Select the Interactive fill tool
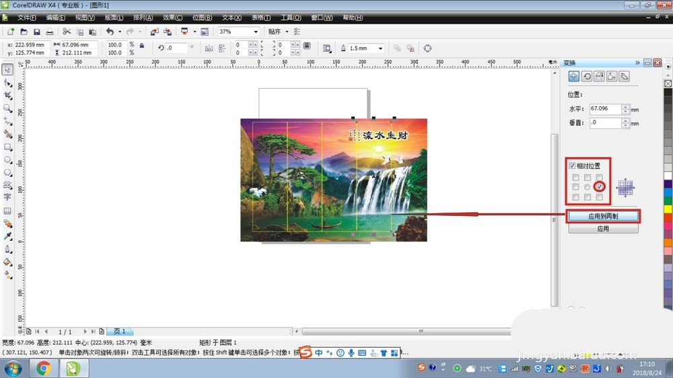The height and width of the screenshot is (378, 673). 7,275
